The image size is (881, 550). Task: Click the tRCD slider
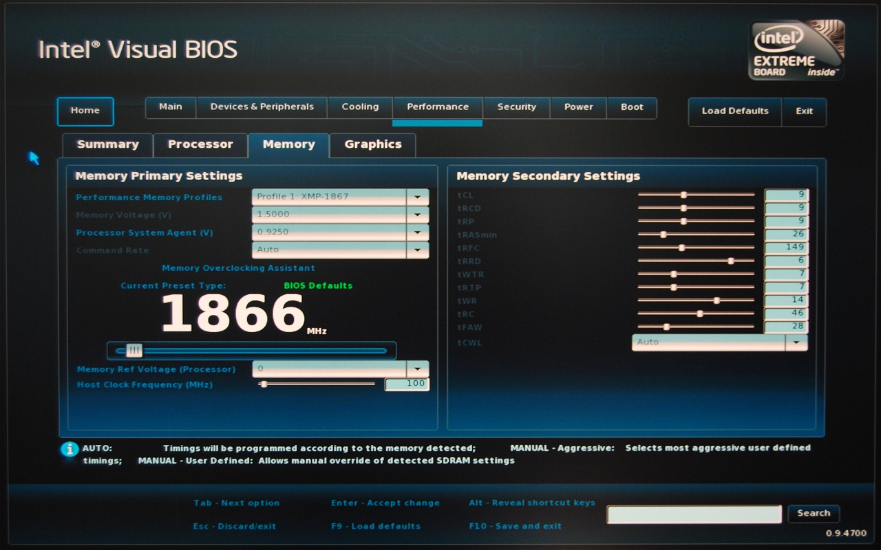(x=696, y=208)
